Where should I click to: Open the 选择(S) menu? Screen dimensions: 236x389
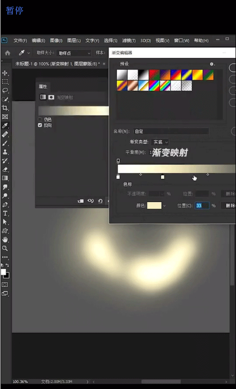(x=111, y=41)
